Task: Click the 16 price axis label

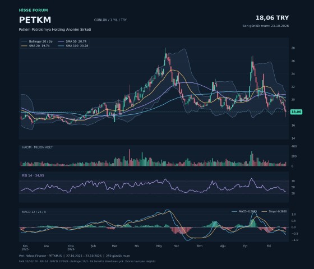Action: (293, 126)
